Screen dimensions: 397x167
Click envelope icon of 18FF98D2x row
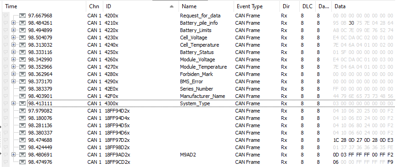click(22, 147)
